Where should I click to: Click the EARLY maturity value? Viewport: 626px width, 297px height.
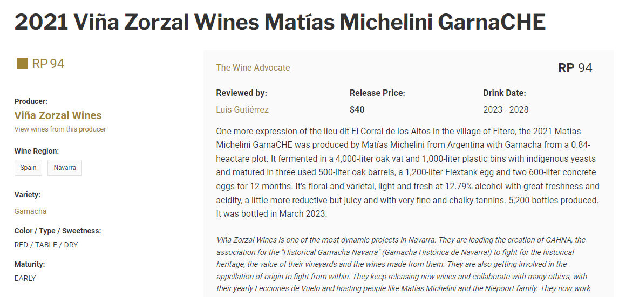[x=25, y=278]
